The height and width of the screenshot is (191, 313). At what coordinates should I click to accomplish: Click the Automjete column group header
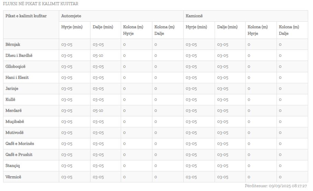tap(71, 16)
